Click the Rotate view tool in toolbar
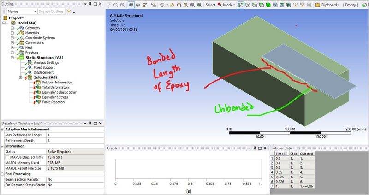369x195 pixels. pos(162,5)
